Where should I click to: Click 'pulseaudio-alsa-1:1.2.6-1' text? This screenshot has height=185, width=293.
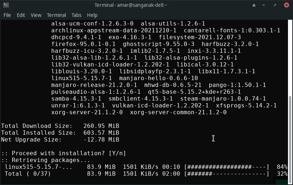tap(96, 92)
